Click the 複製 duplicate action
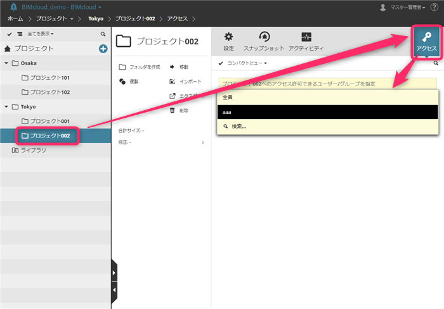The width and height of the screenshot is (444, 309). [x=129, y=82]
